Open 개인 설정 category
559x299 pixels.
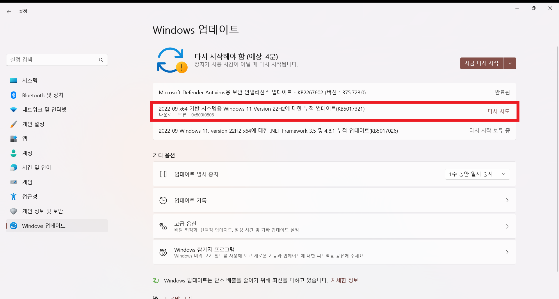[x=57, y=124]
